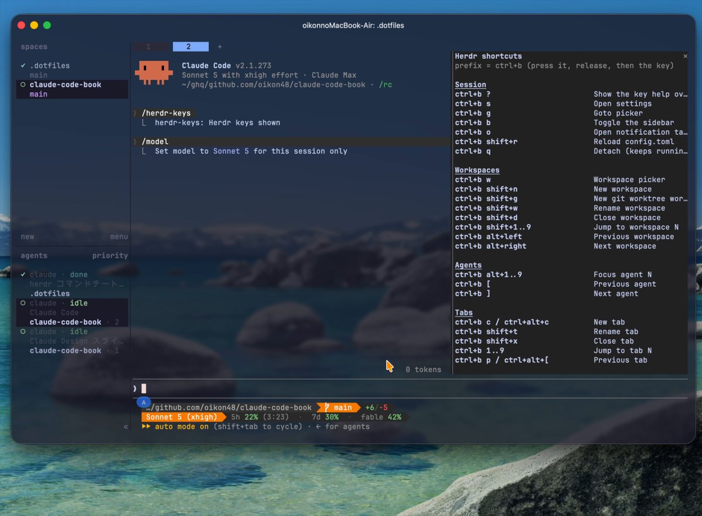Click the /rc link in the header

tap(386, 85)
